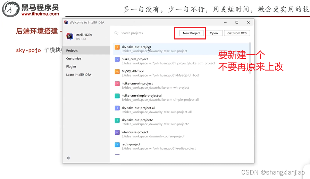The width and height of the screenshot is (310, 179).
Task: Click path E:\idea_workspace_dawn\wh-course-project
Action: [153, 136]
